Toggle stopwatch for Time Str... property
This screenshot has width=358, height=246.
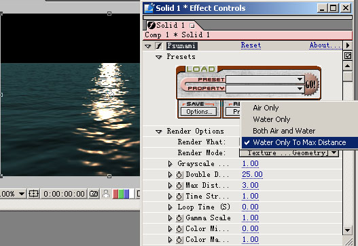[x=179, y=197]
